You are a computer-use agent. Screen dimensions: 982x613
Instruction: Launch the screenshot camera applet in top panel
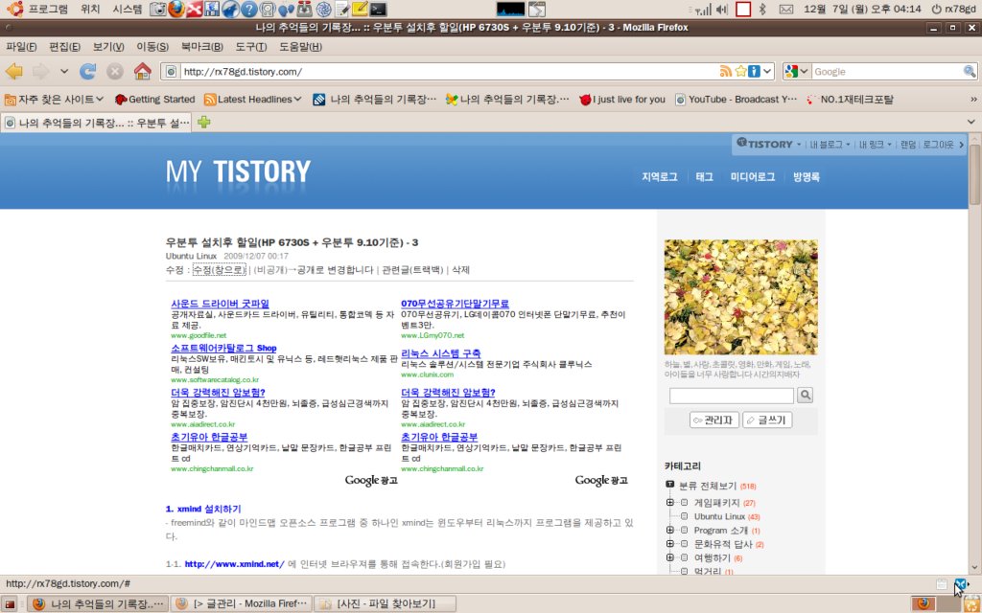[x=159, y=10]
